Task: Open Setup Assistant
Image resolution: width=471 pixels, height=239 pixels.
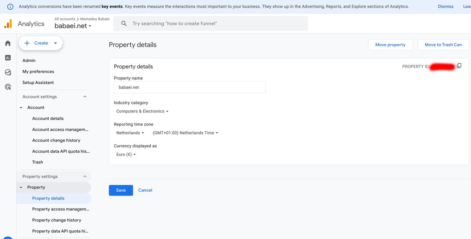Action: [38, 82]
